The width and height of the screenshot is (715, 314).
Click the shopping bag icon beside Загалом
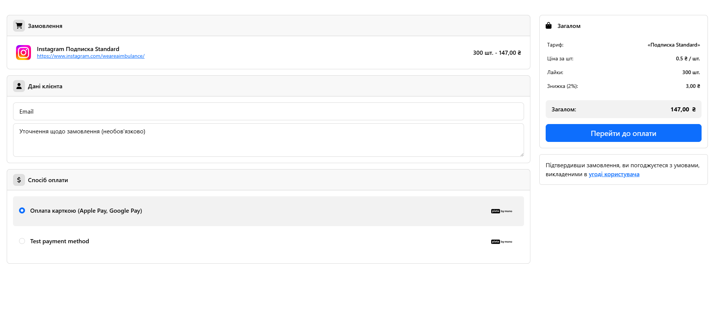[549, 26]
